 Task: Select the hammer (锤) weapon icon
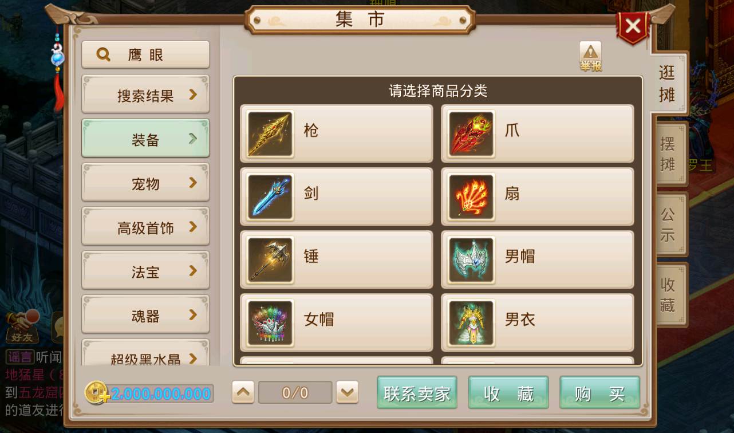point(270,259)
